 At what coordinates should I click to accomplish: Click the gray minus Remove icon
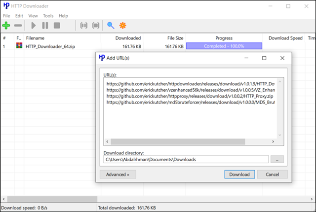click(18, 26)
